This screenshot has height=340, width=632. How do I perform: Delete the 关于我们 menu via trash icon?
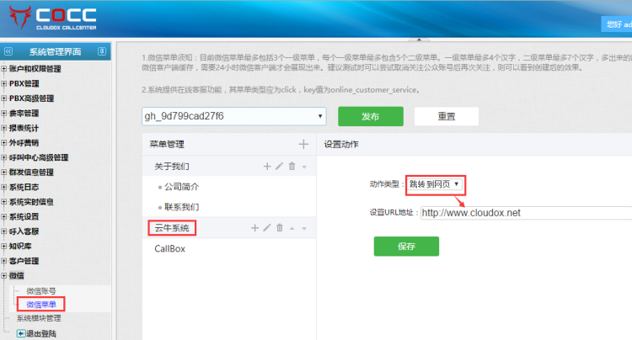tap(292, 167)
